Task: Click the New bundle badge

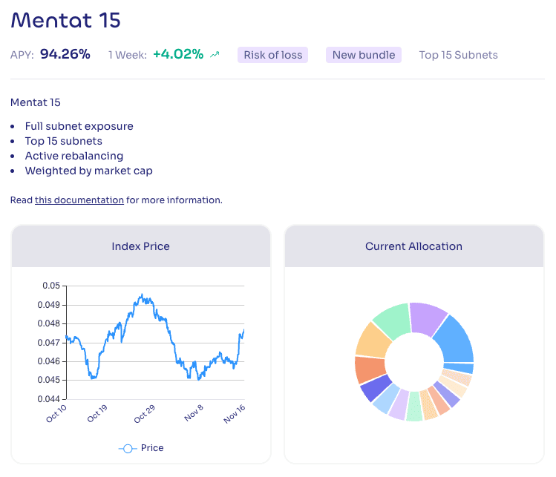Action: (364, 55)
